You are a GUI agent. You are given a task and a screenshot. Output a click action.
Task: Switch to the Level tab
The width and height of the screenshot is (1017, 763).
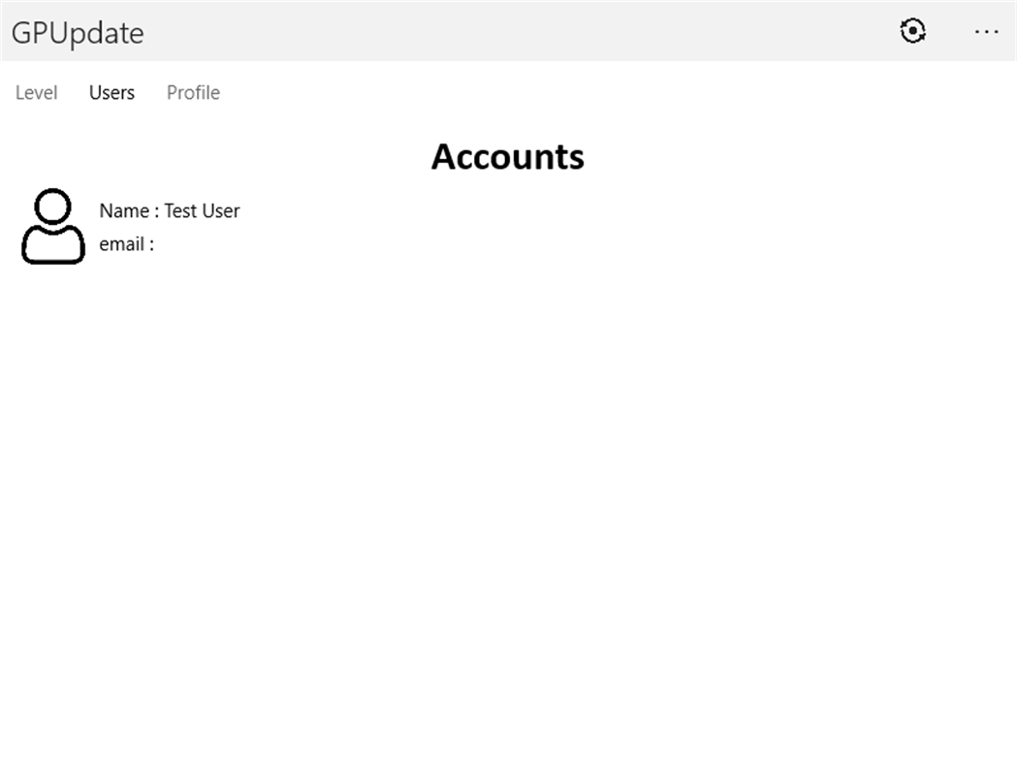pyautogui.click(x=37, y=92)
